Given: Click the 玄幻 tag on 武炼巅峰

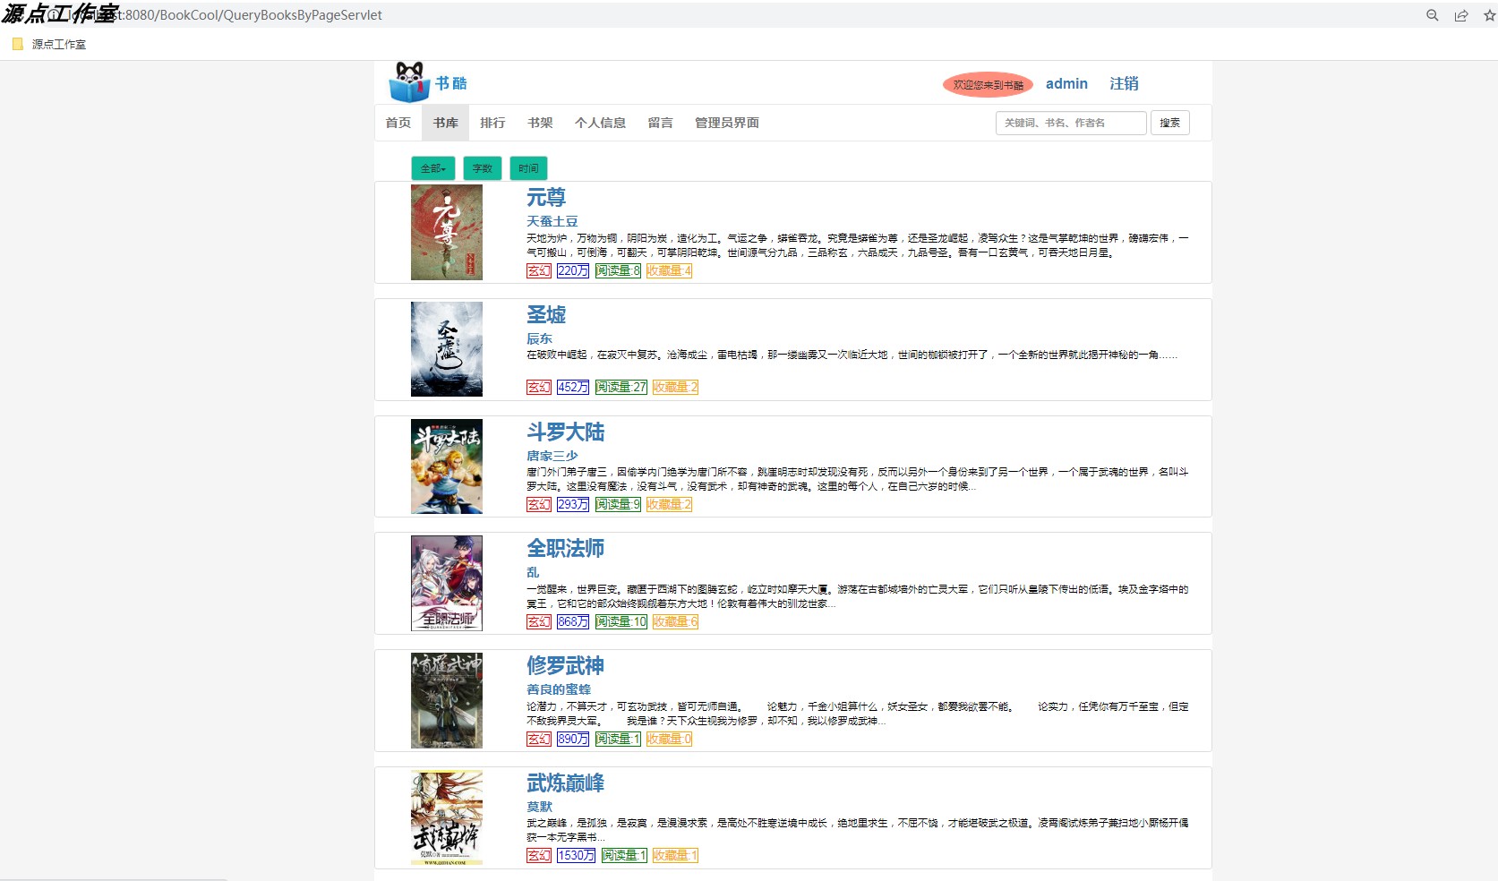Looking at the screenshot, I should pyautogui.click(x=538, y=856).
